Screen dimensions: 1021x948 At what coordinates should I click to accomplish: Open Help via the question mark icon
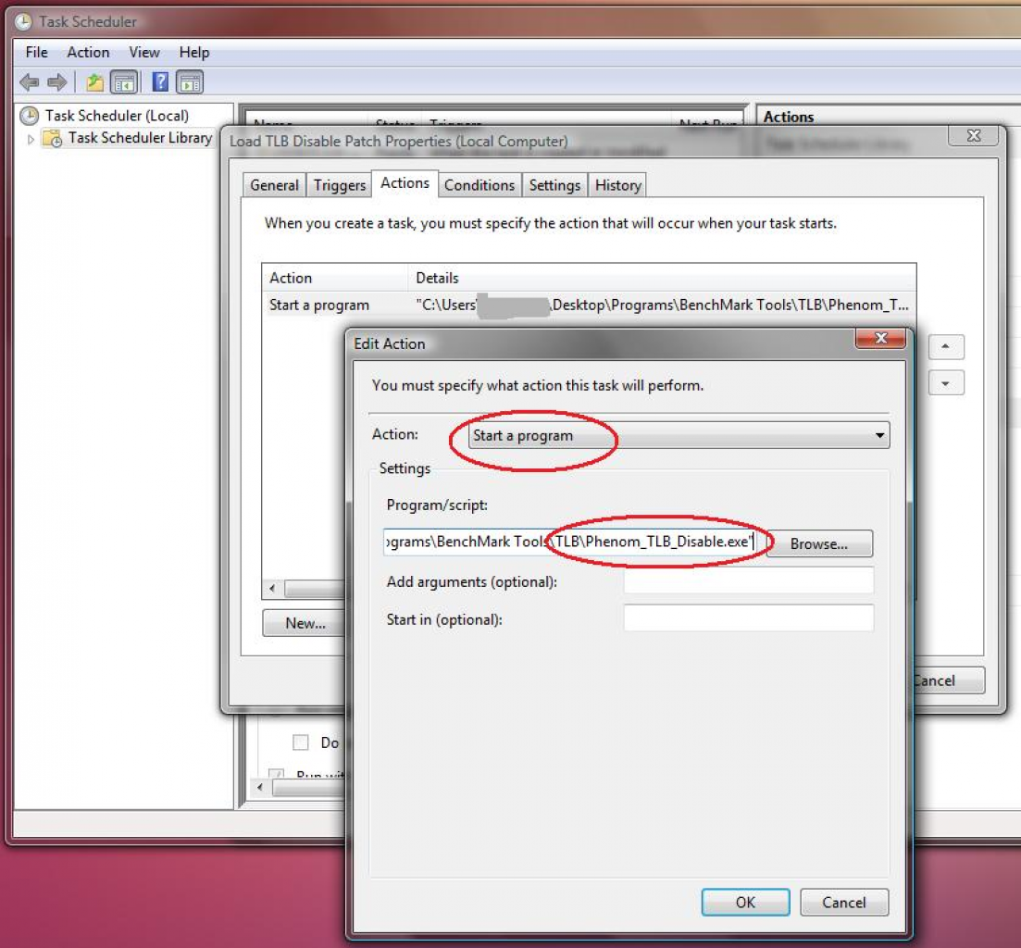[x=160, y=82]
